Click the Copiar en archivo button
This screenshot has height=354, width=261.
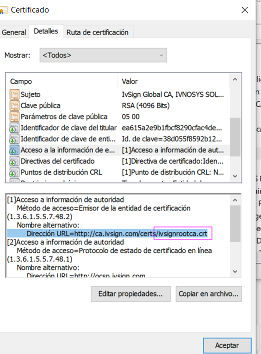point(208,294)
